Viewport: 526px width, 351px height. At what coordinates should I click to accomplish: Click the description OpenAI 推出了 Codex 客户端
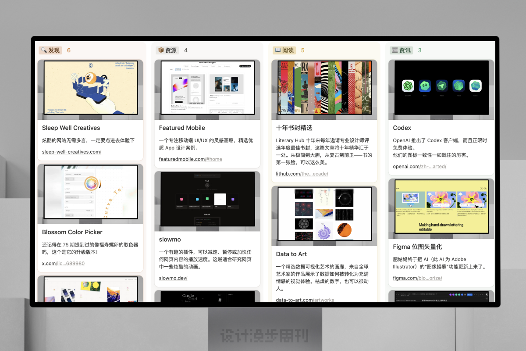coord(440,148)
